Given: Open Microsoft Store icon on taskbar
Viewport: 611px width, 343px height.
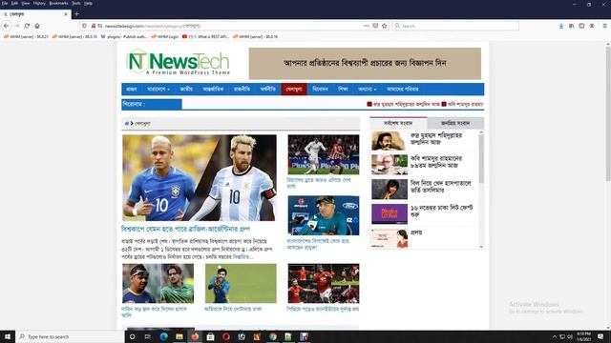Looking at the screenshot, I should coord(210,336).
